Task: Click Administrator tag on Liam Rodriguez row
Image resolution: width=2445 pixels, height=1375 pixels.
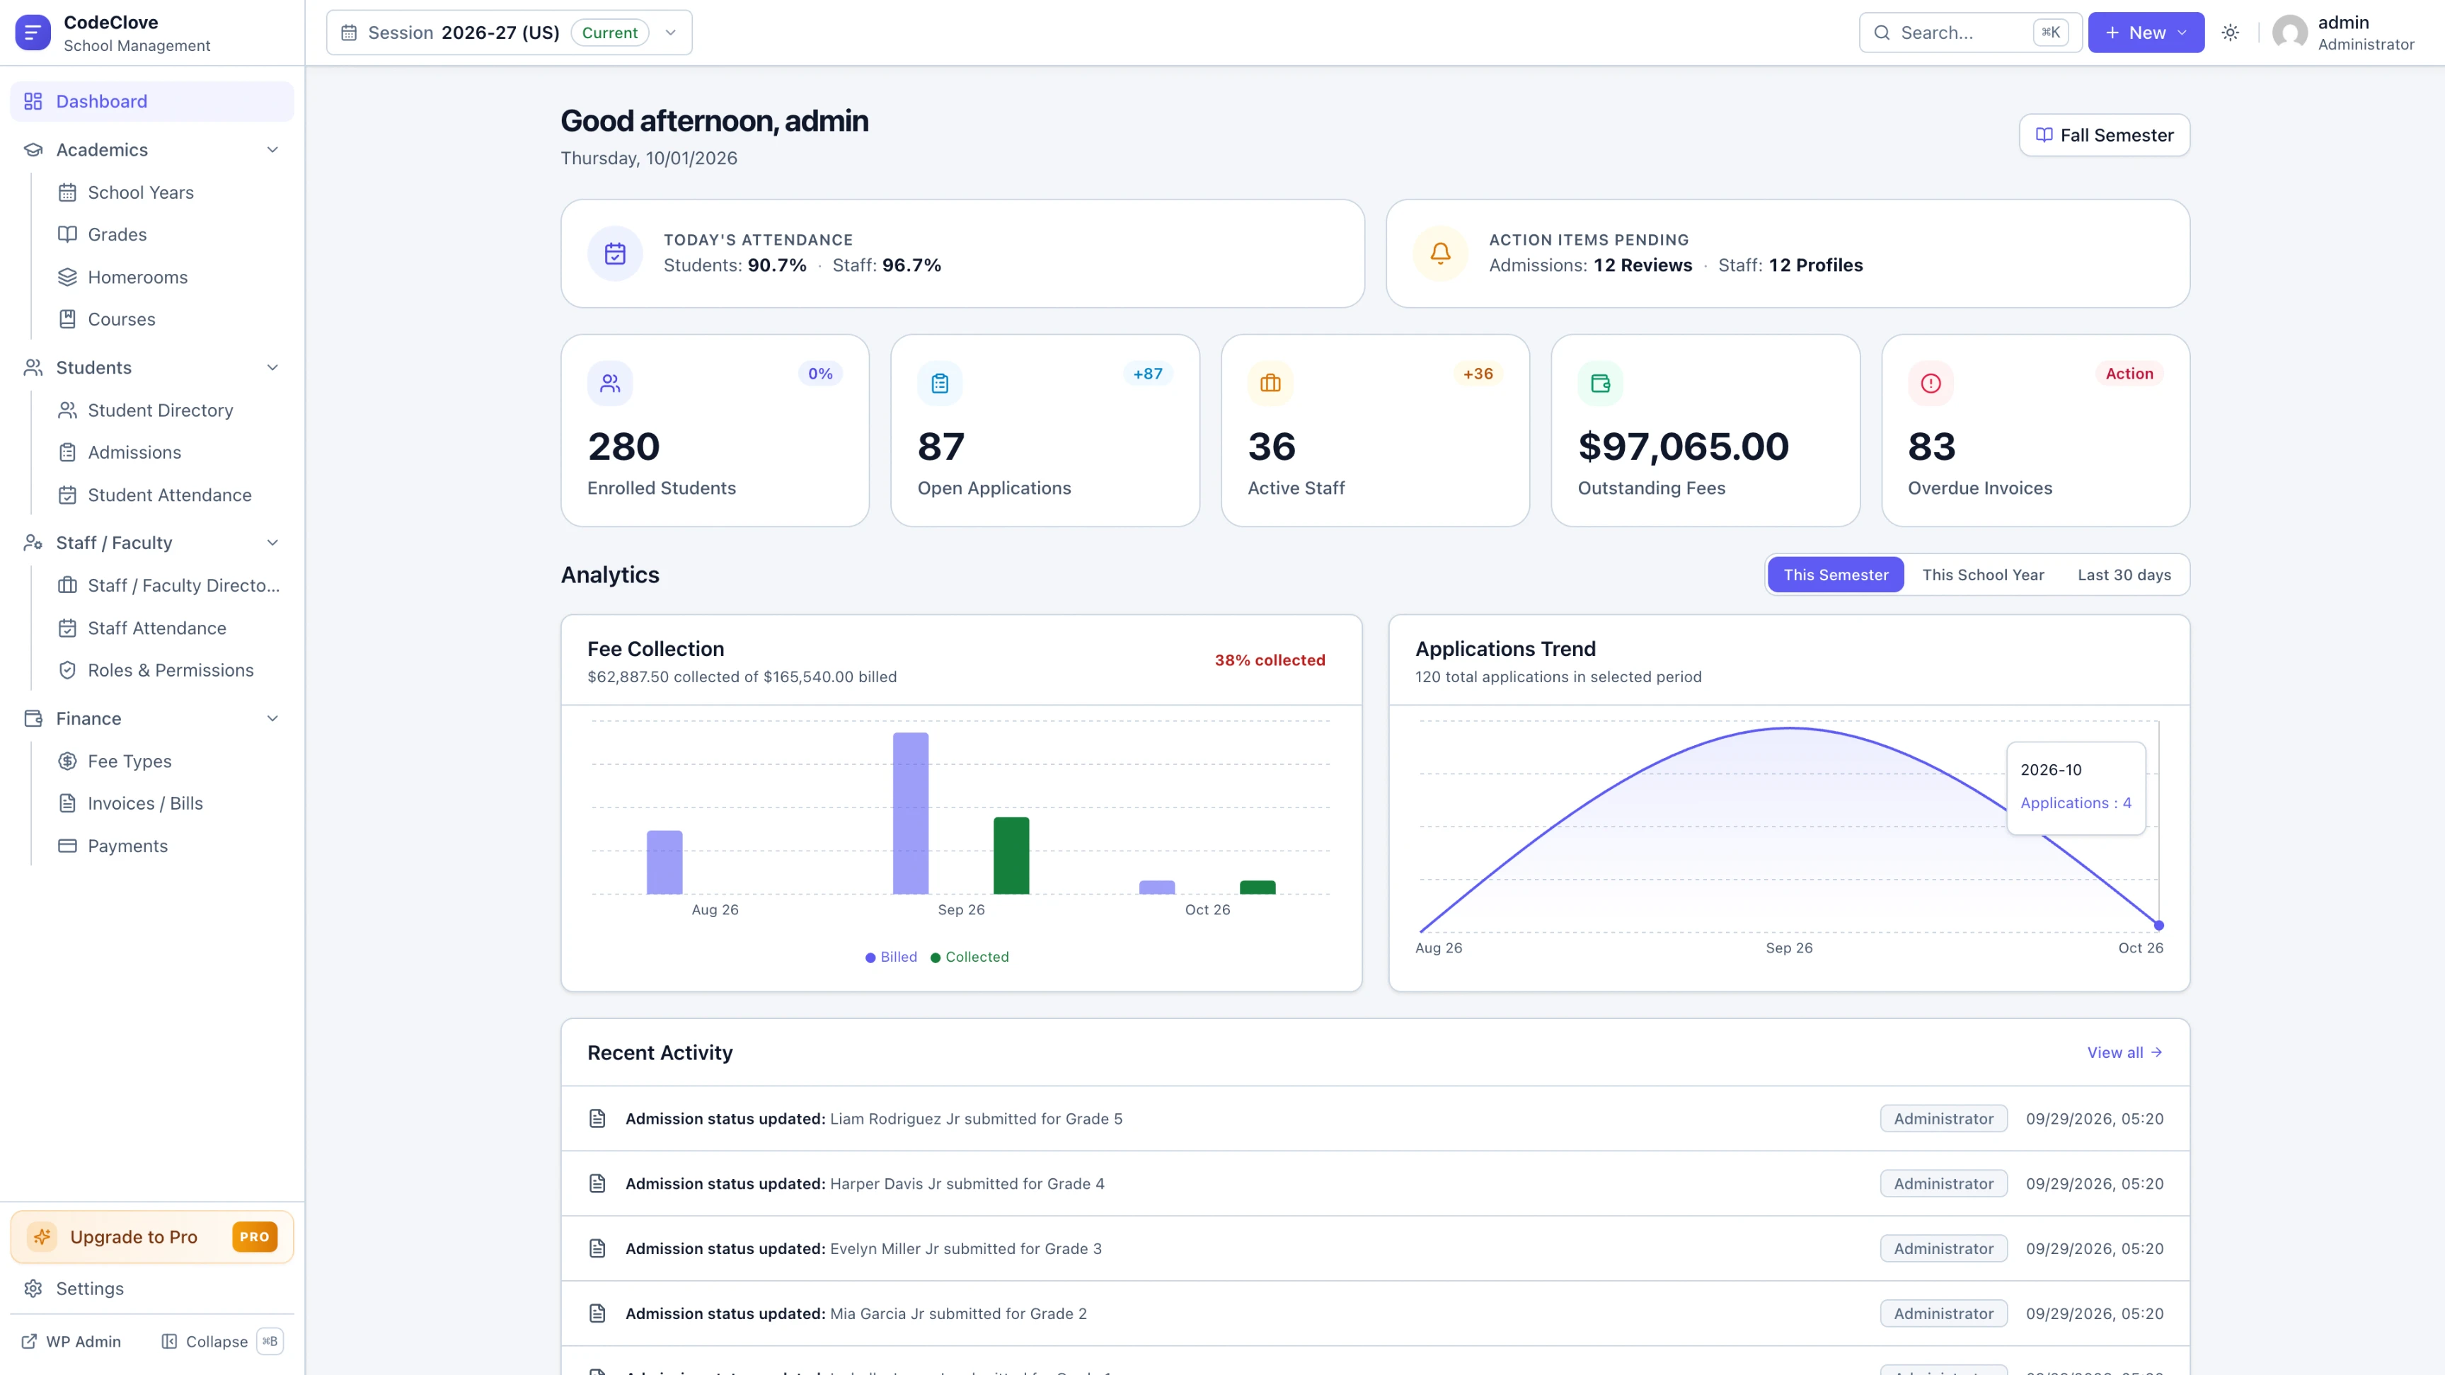Action: coord(1943,1119)
